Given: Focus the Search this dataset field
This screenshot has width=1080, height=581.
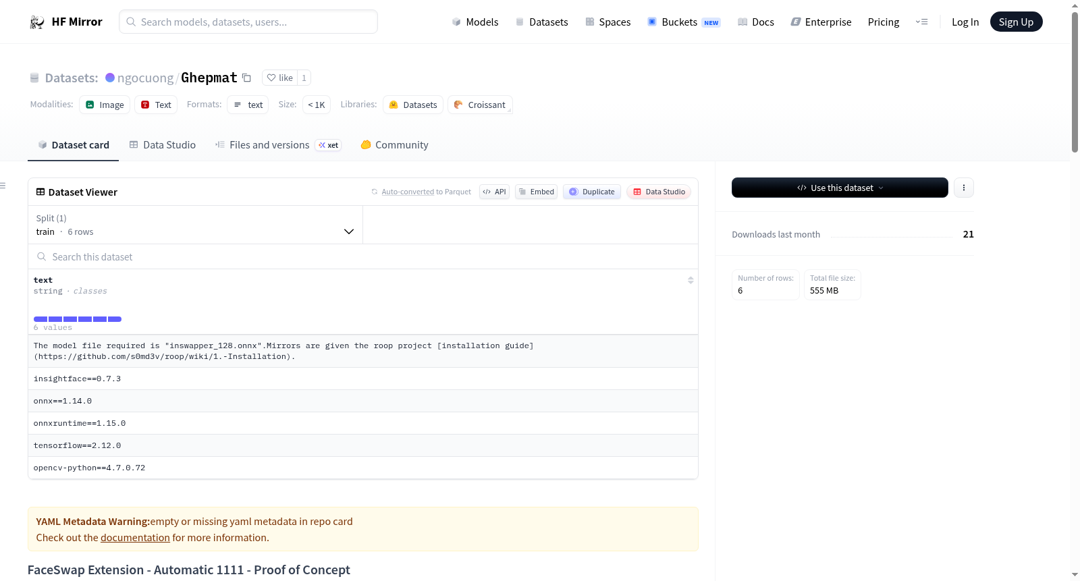Looking at the screenshot, I should pos(363,256).
